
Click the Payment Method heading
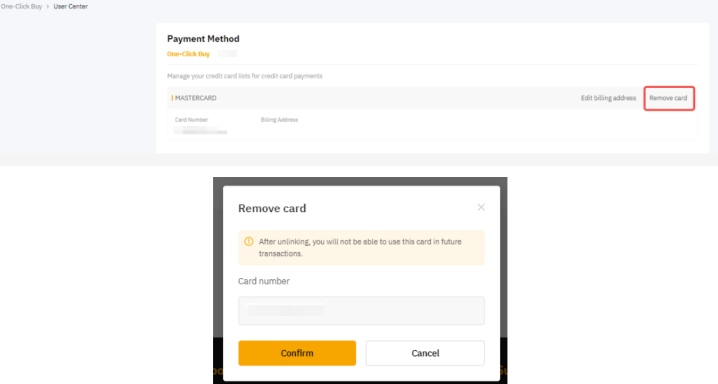pyautogui.click(x=203, y=39)
